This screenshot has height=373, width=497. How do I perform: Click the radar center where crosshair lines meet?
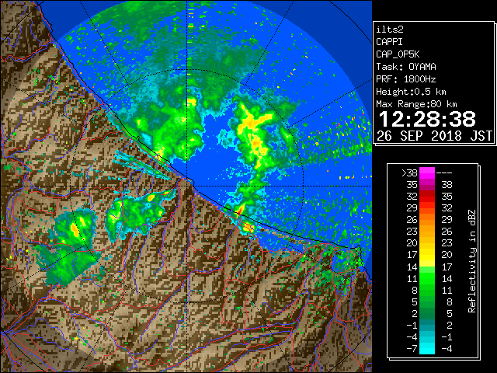[x=187, y=186]
